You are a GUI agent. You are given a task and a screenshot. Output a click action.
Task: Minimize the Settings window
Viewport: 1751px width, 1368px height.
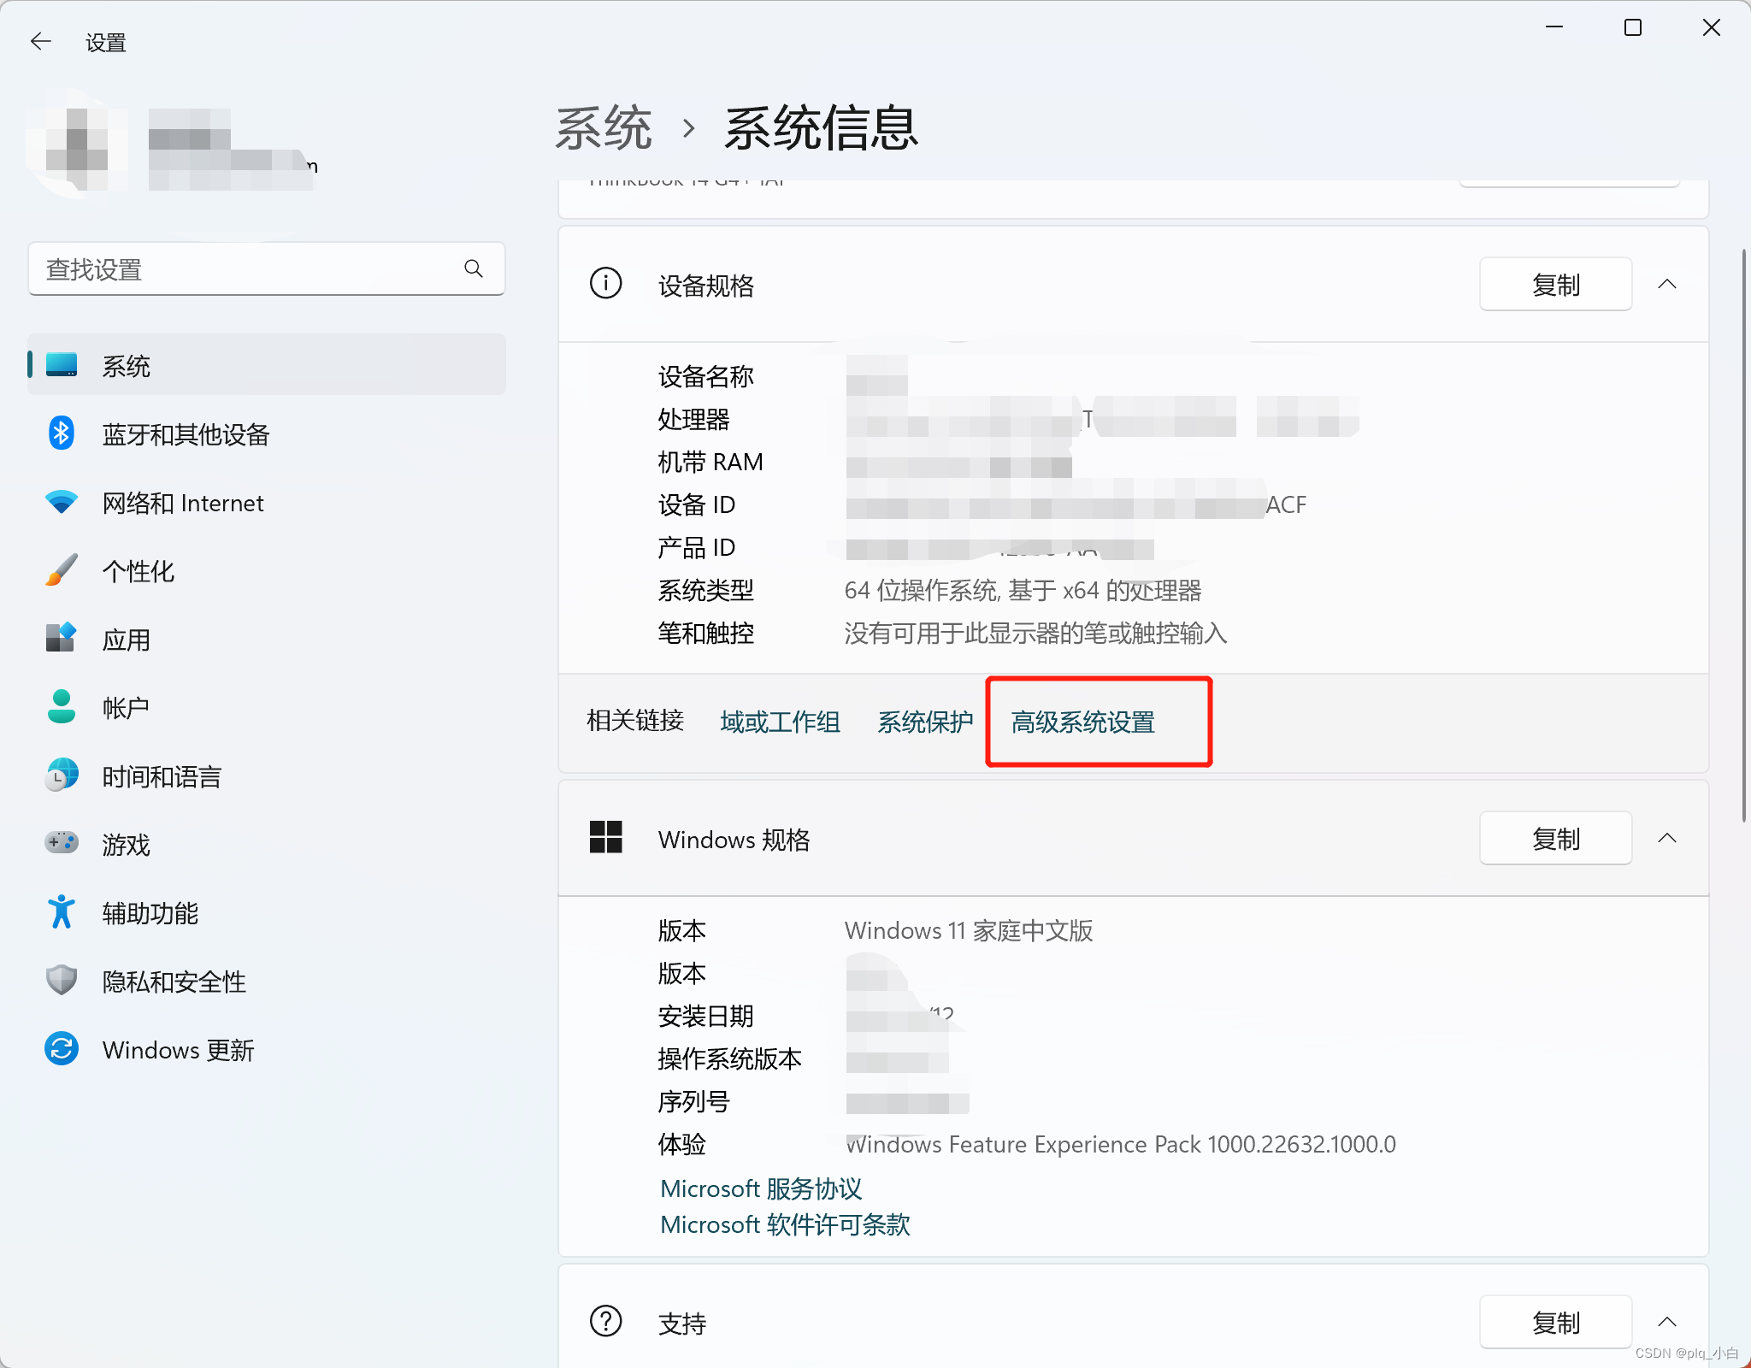pyautogui.click(x=1554, y=27)
